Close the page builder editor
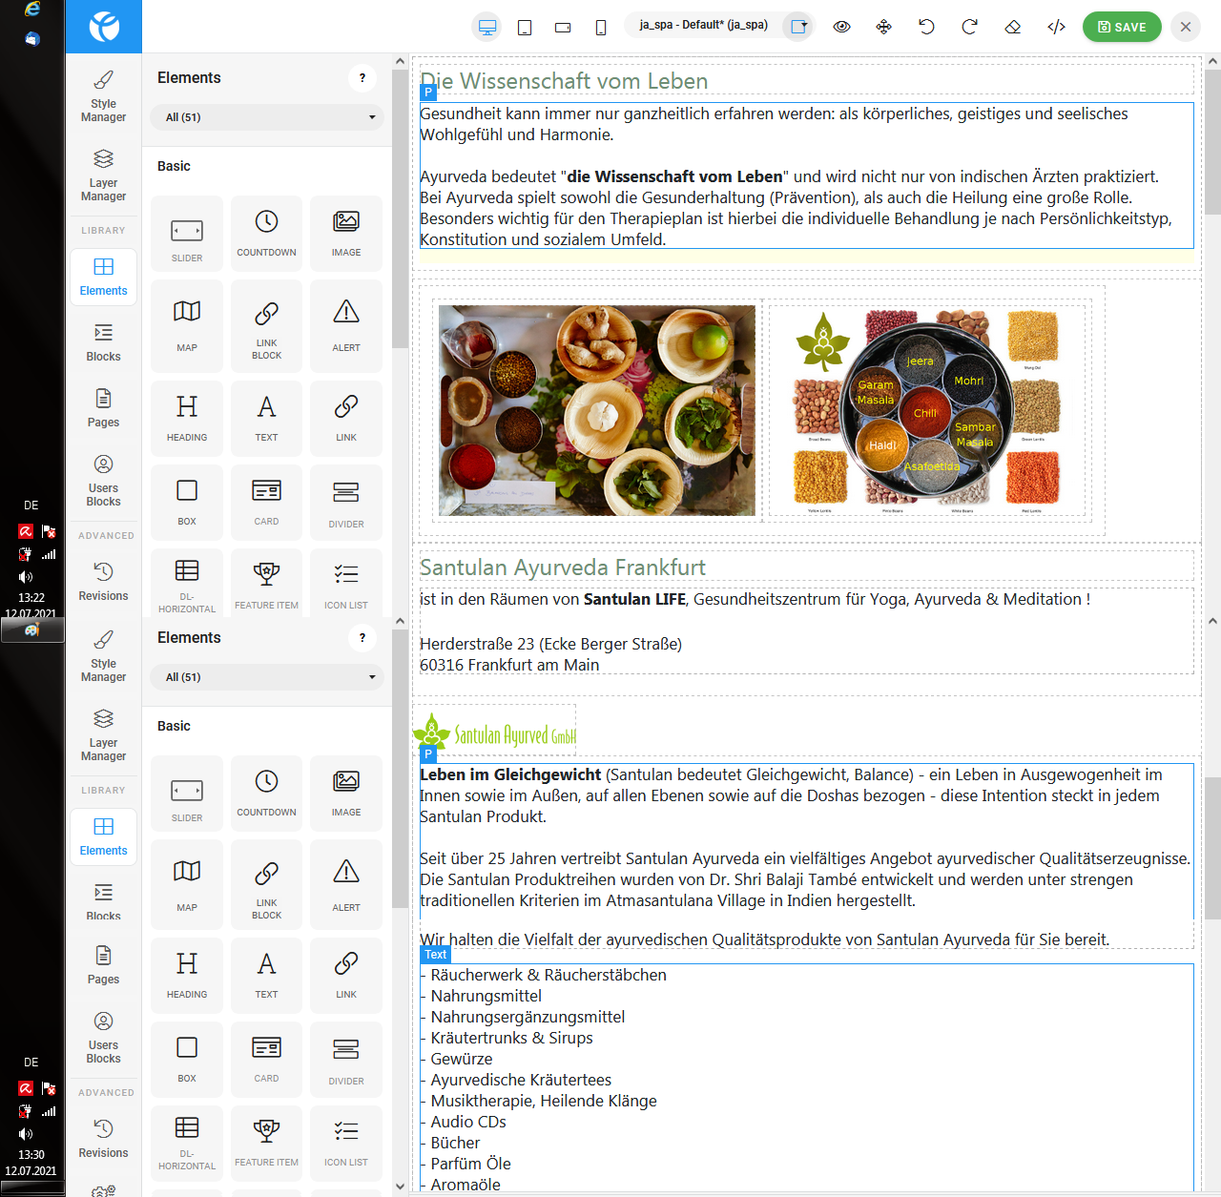This screenshot has width=1221, height=1197. (x=1186, y=27)
